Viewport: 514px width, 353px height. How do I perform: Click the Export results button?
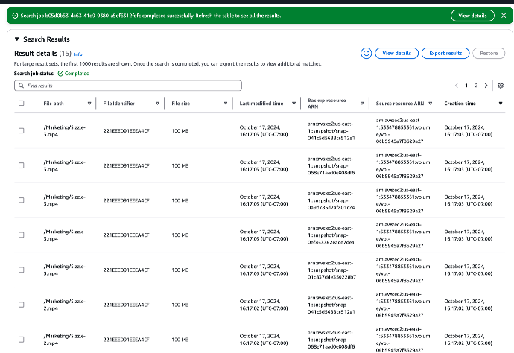coord(445,53)
